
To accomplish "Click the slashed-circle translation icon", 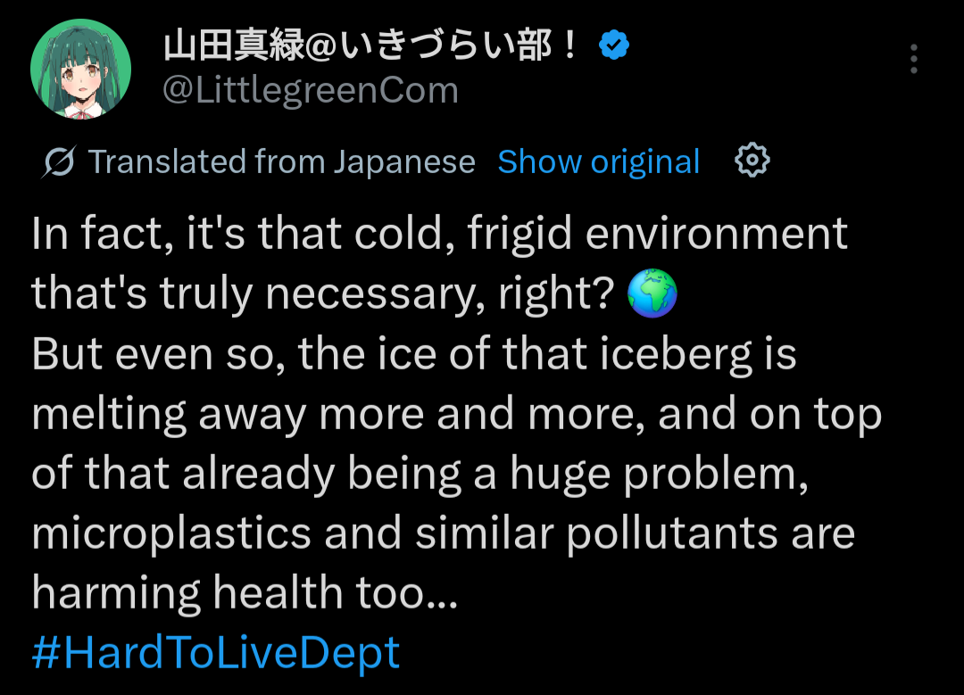I will (x=58, y=161).
